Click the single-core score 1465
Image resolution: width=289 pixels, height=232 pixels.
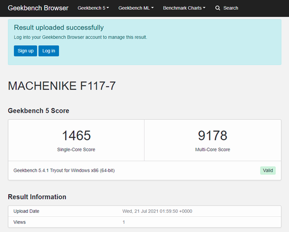point(76,135)
